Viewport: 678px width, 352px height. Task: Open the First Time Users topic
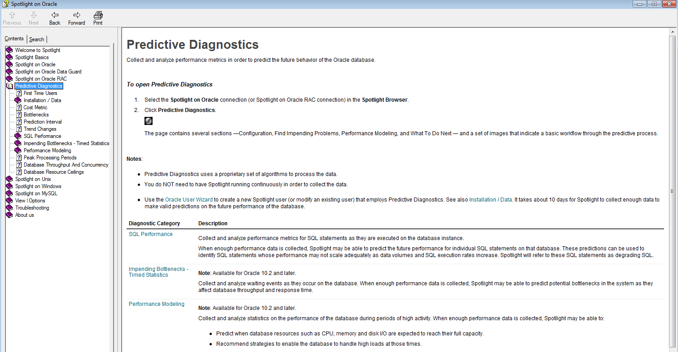(x=40, y=93)
